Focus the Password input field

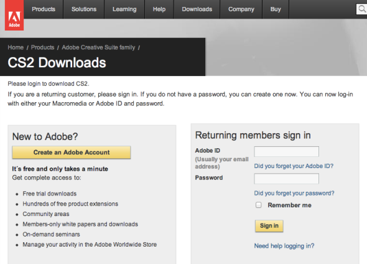point(287,179)
